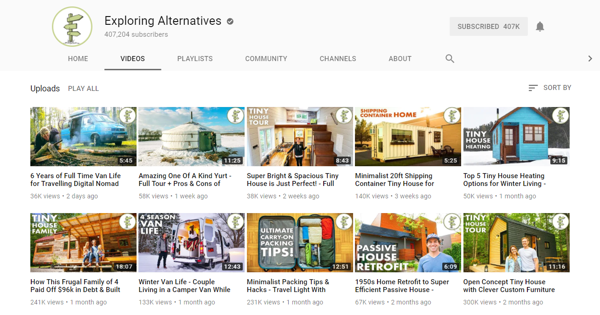The image size is (600, 315).
Task: Open 'Winter Van Life - Couple' title
Action: 184,286
